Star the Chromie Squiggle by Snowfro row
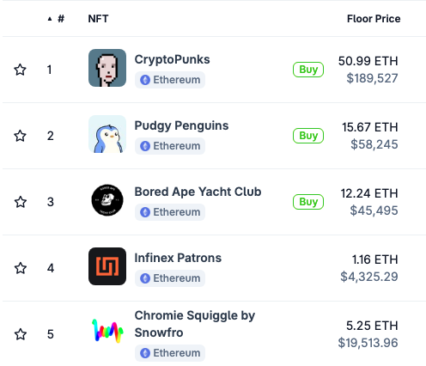The width and height of the screenshot is (426, 366). pyautogui.click(x=21, y=334)
